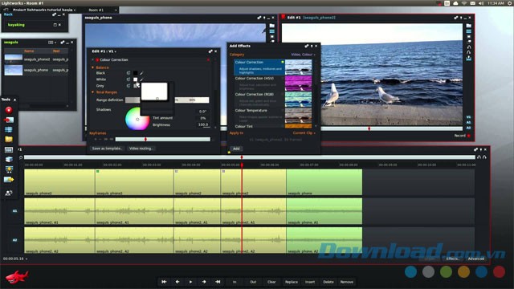Select the Colour Tint effect
Viewport: 514px width, 289px height.
pos(273,126)
